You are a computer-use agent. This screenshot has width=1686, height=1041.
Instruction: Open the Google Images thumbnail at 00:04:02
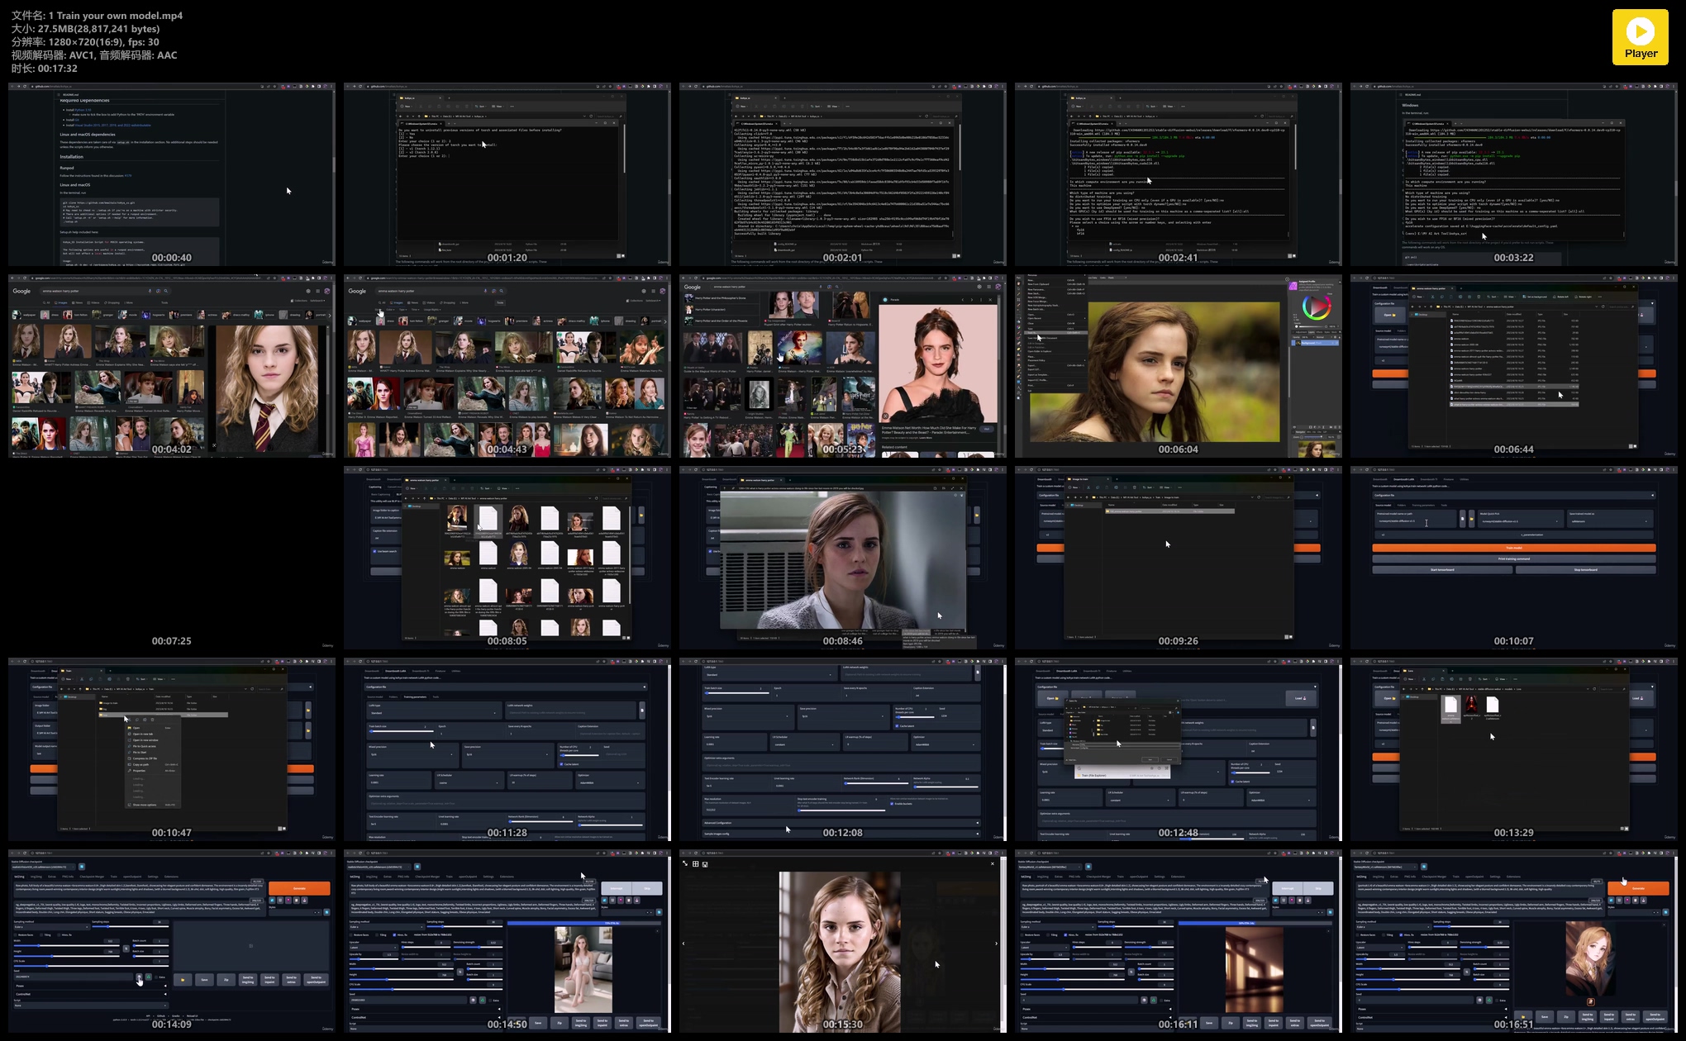pyautogui.click(x=172, y=366)
